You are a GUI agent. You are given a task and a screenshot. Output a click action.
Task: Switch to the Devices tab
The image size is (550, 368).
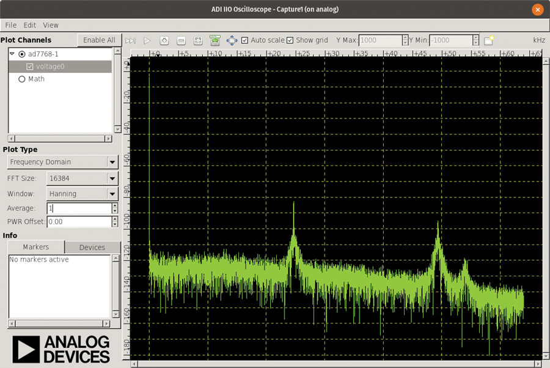(x=92, y=247)
